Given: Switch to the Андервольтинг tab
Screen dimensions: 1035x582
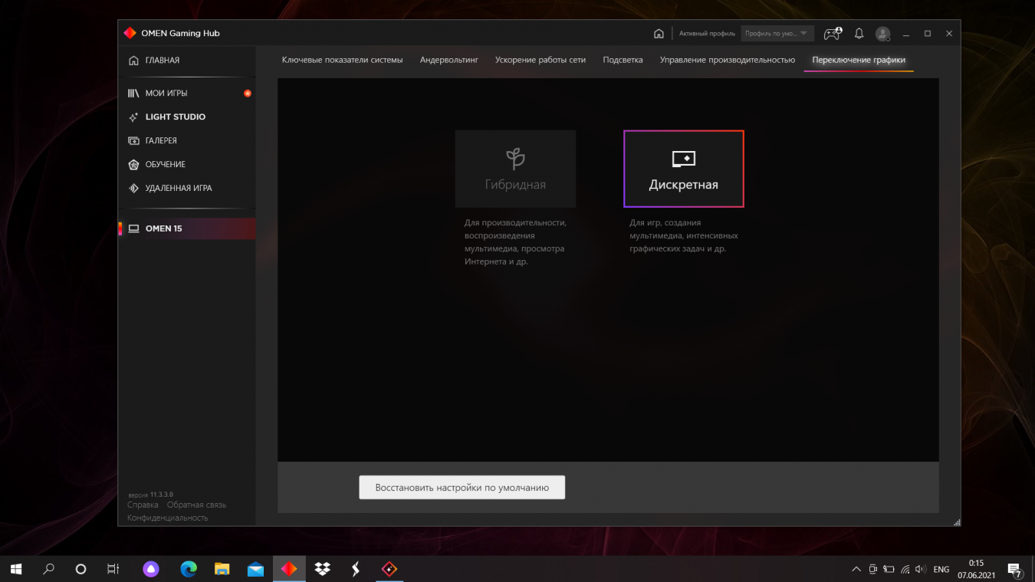Looking at the screenshot, I should click(449, 60).
